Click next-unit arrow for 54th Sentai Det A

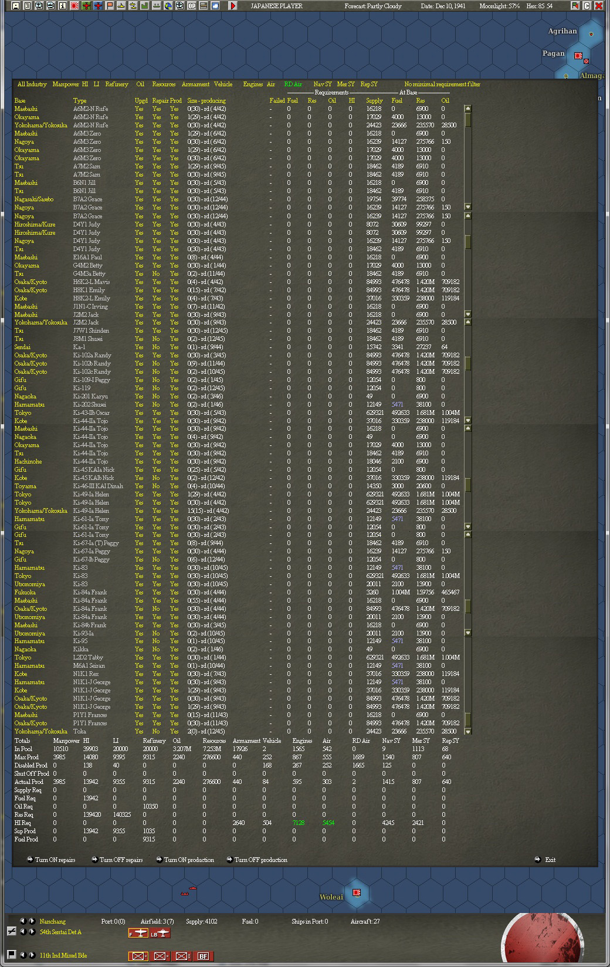coord(32,932)
